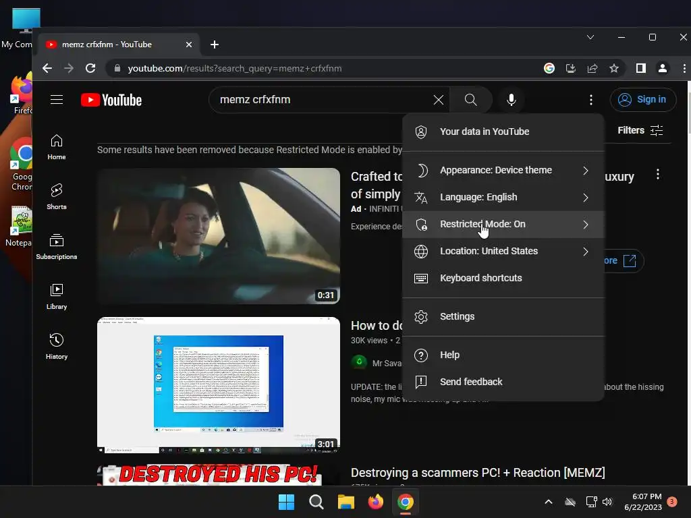Show hidden system tray icons
Screen dimensions: 691x518
(x=549, y=502)
